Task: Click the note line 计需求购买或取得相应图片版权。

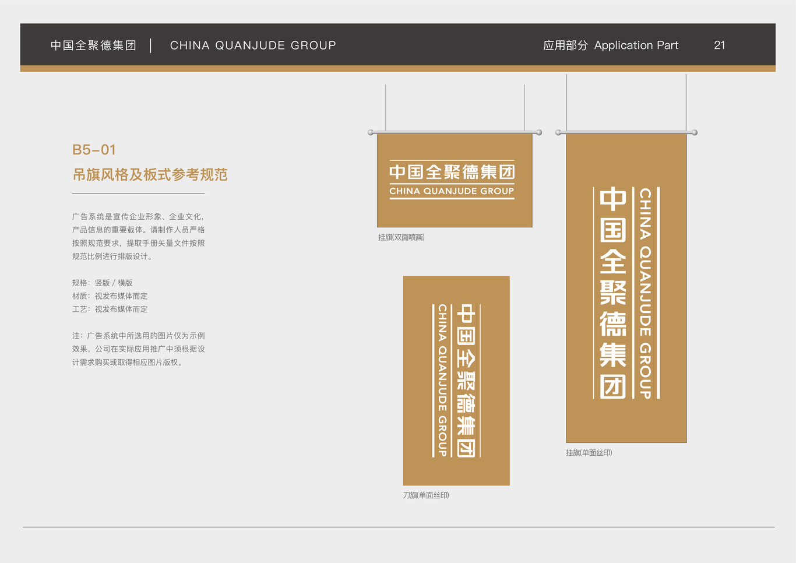Action: coord(129,363)
